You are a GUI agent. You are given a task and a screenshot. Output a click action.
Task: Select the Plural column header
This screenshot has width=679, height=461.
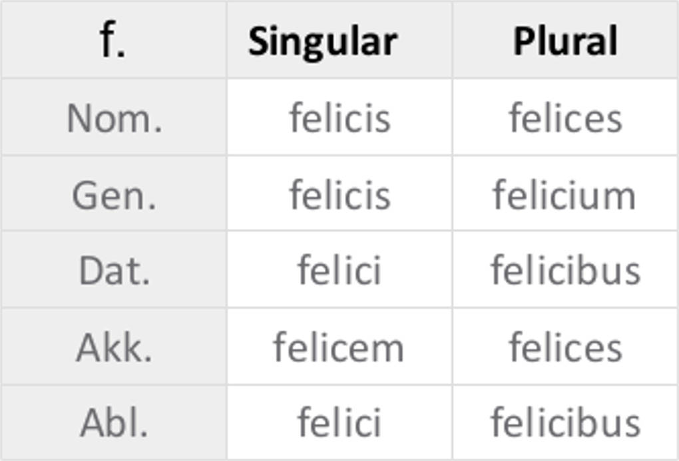565,41
